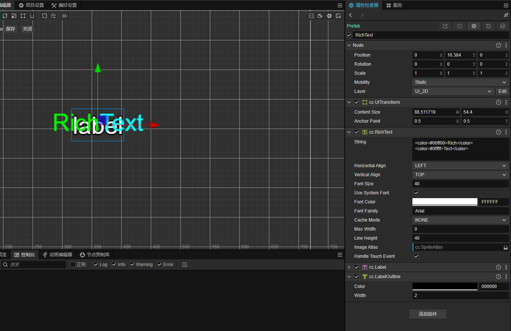This screenshot has width=511, height=331.
Task: Apply prefab changes with checkmark icon
Action: point(503,26)
